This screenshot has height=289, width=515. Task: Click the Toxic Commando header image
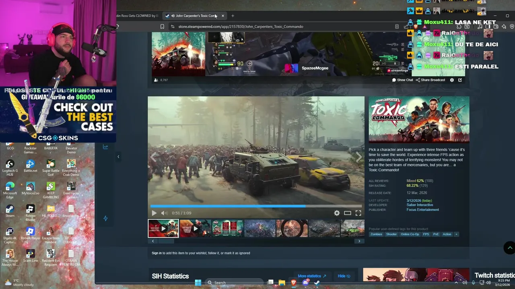tap(419, 120)
